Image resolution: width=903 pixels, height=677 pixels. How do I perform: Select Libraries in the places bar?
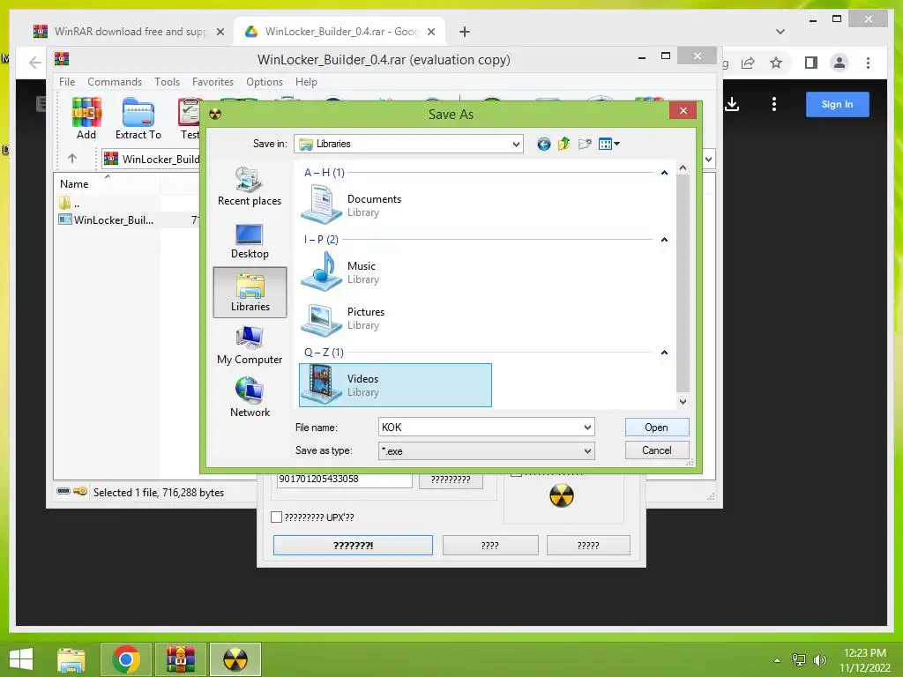250,293
